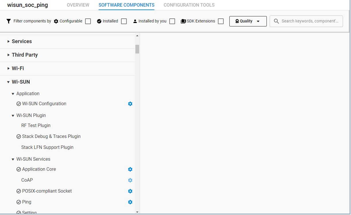Enable the Configurable filter checkbox
The height and width of the screenshot is (215, 351).
click(88, 21)
